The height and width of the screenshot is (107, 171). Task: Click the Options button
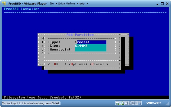pos(78,64)
